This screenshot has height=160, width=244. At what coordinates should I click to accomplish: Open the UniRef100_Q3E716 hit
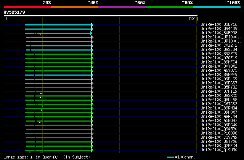pos(219,24)
